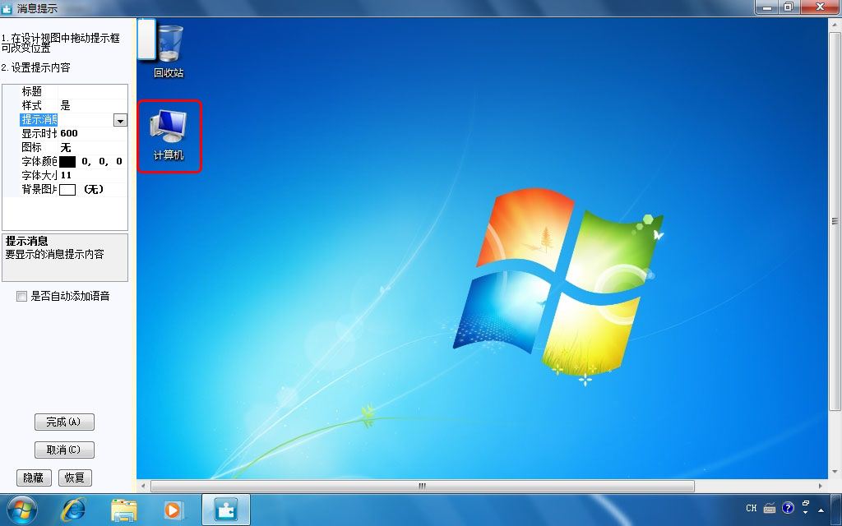842x526 pixels.
Task: Select the 样式 property value 是
Action: [x=66, y=106]
